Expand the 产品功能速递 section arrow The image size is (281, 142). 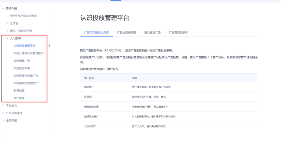(3, 113)
